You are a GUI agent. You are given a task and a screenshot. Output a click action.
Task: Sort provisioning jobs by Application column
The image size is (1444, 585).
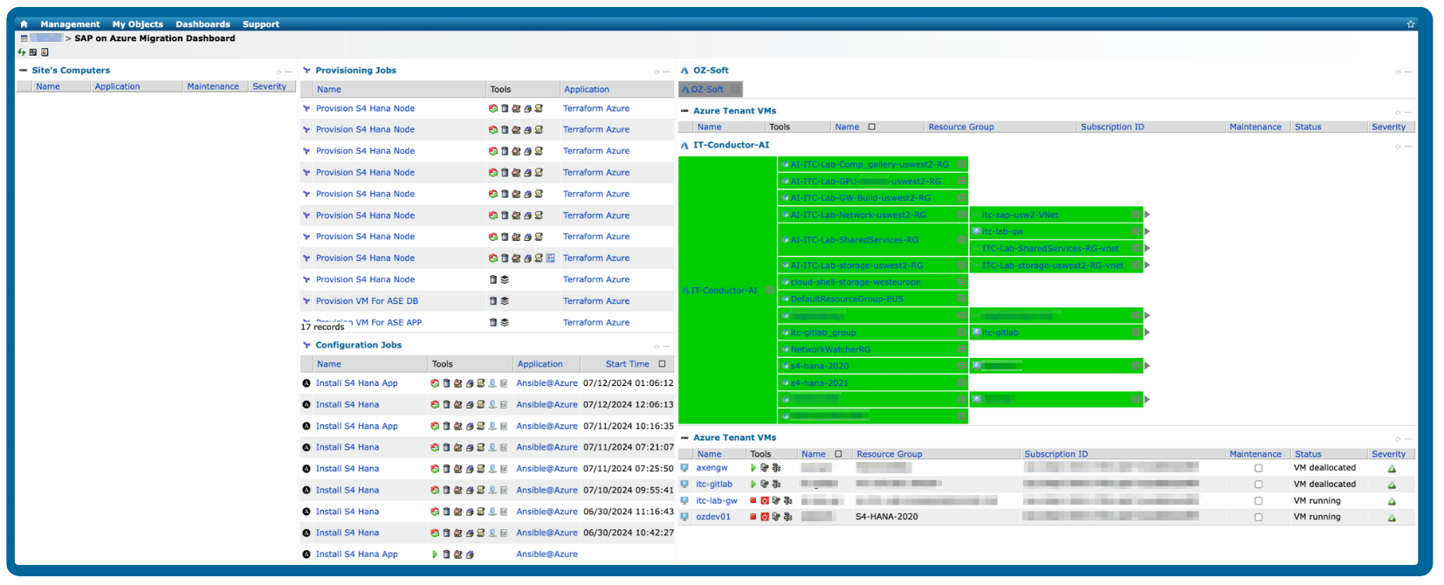[x=587, y=89]
